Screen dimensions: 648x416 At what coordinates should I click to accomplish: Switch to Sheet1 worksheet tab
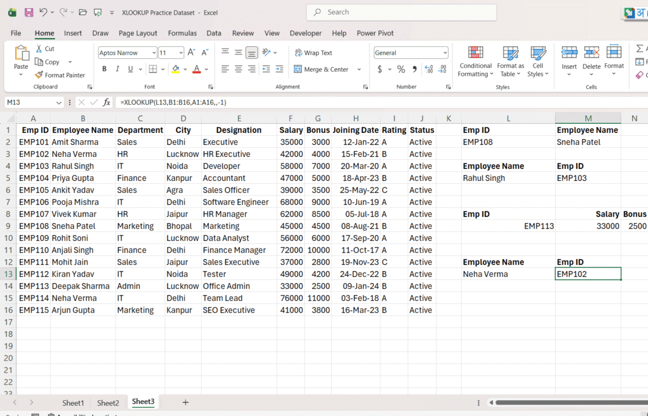click(x=73, y=403)
